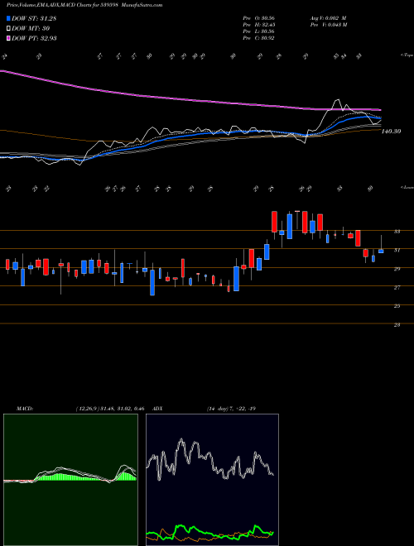Click the MACD parameters '(12,26,9)' values text
The width and height of the screenshot is (414, 546).
(x=110, y=409)
